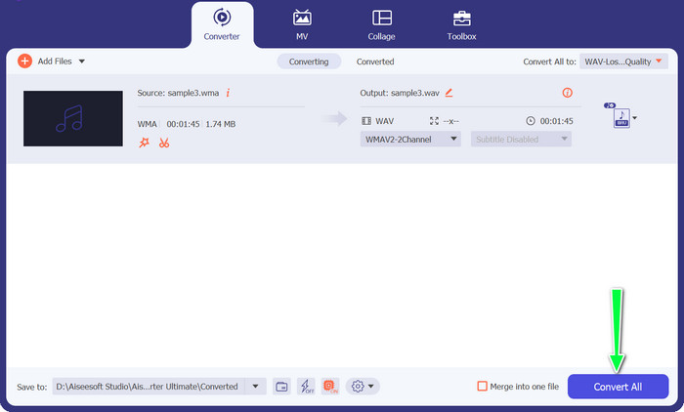This screenshot has height=412, width=684.
Task: Click the WAV format film icon
Action: pyautogui.click(x=366, y=121)
